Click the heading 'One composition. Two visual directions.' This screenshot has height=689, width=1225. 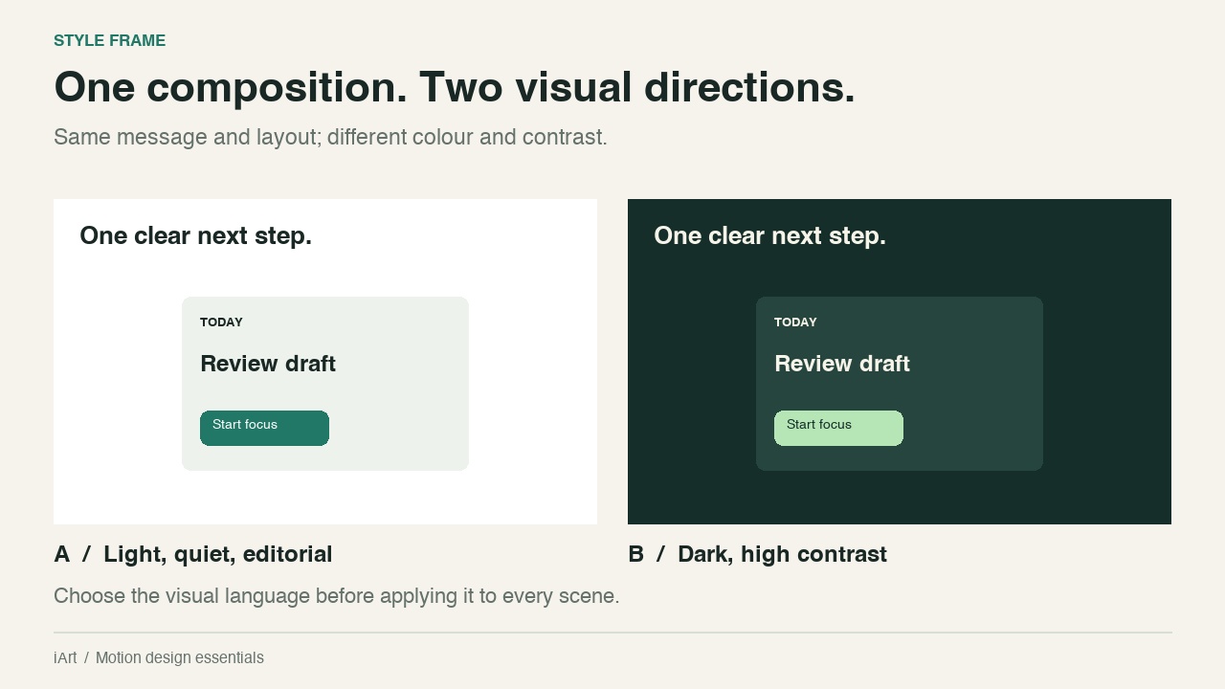click(x=455, y=87)
